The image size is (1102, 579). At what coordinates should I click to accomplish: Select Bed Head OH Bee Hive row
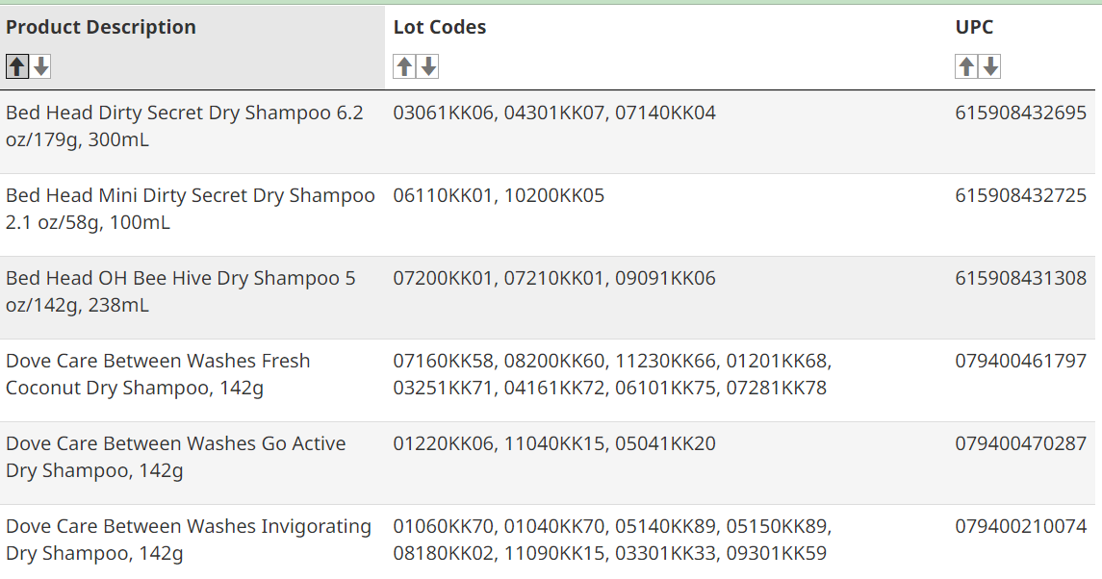(x=548, y=298)
